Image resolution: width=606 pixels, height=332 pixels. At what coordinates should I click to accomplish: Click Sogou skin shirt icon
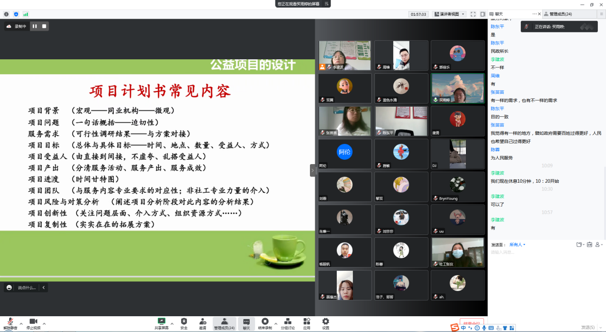[505, 328]
